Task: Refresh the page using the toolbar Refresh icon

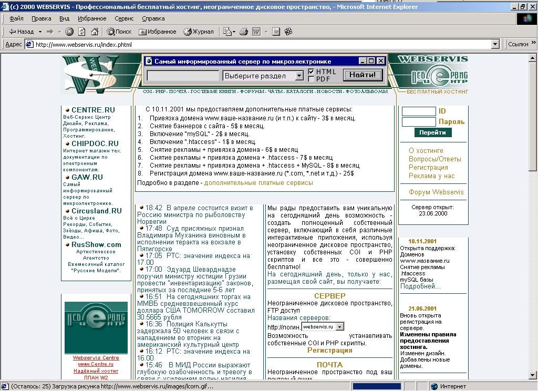Action: pyautogui.click(x=81, y=32)
